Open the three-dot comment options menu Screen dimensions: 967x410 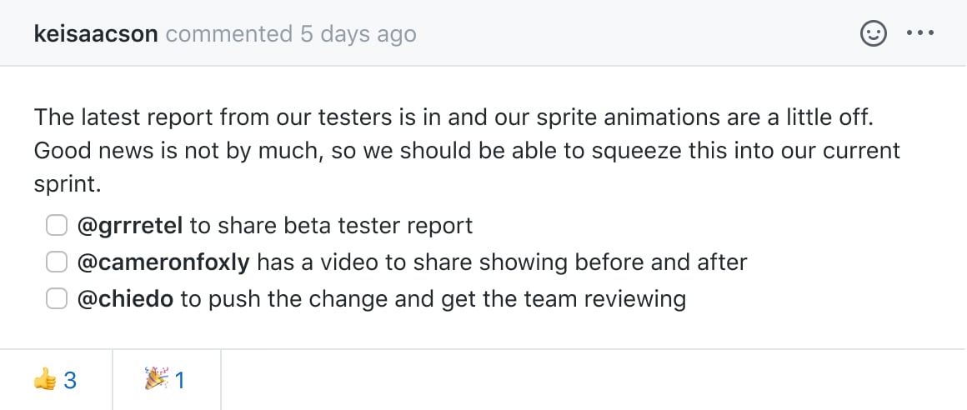click(920, 34)
